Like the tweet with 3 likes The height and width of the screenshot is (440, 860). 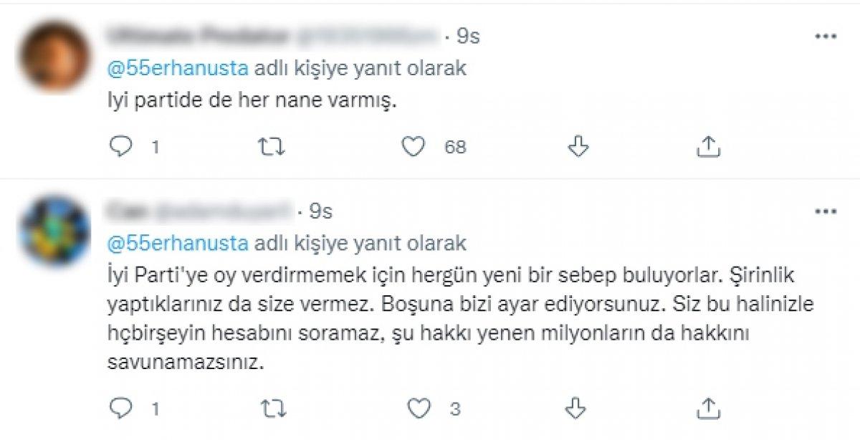tap(419, 408)
